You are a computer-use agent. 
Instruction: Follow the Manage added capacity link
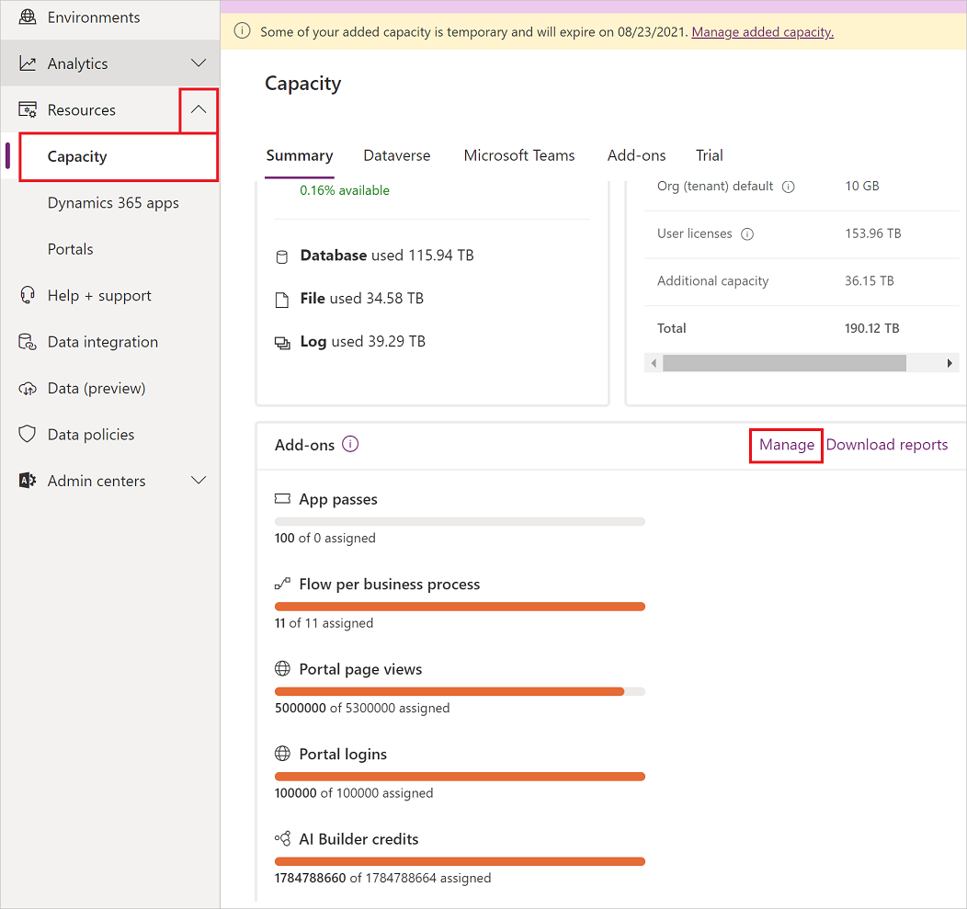(x=761, y=30)
